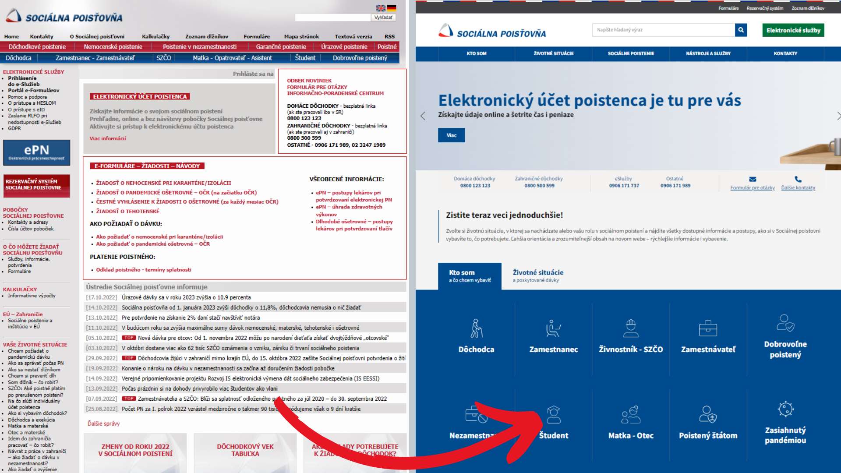Click the magnifier search icon button
Screen dimensions: 841x473
(x=741, y=30)
